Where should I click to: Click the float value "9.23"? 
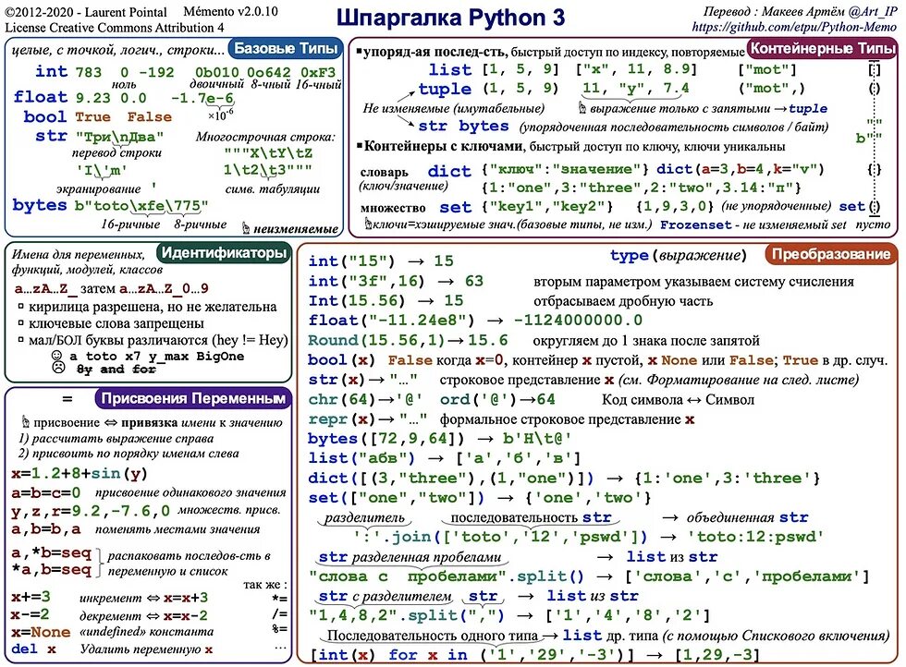[x=92, y=98]
